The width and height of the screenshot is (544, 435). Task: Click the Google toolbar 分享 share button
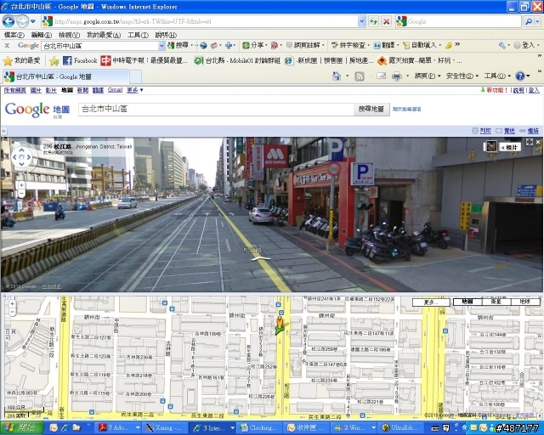[x=254, y=45]
